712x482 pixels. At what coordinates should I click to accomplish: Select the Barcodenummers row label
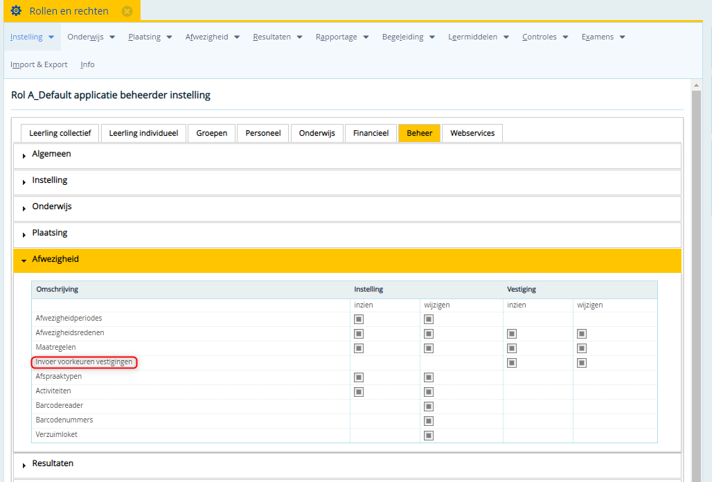(64, 420)
